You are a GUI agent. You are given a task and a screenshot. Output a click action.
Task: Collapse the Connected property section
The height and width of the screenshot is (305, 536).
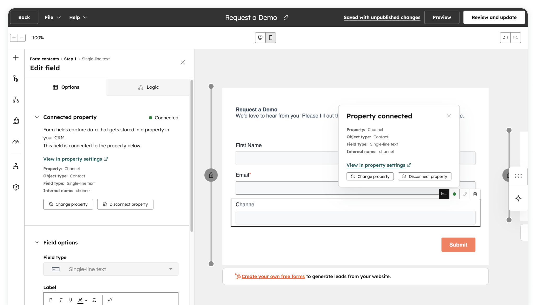pyautogui.click(x=37, y=117)
